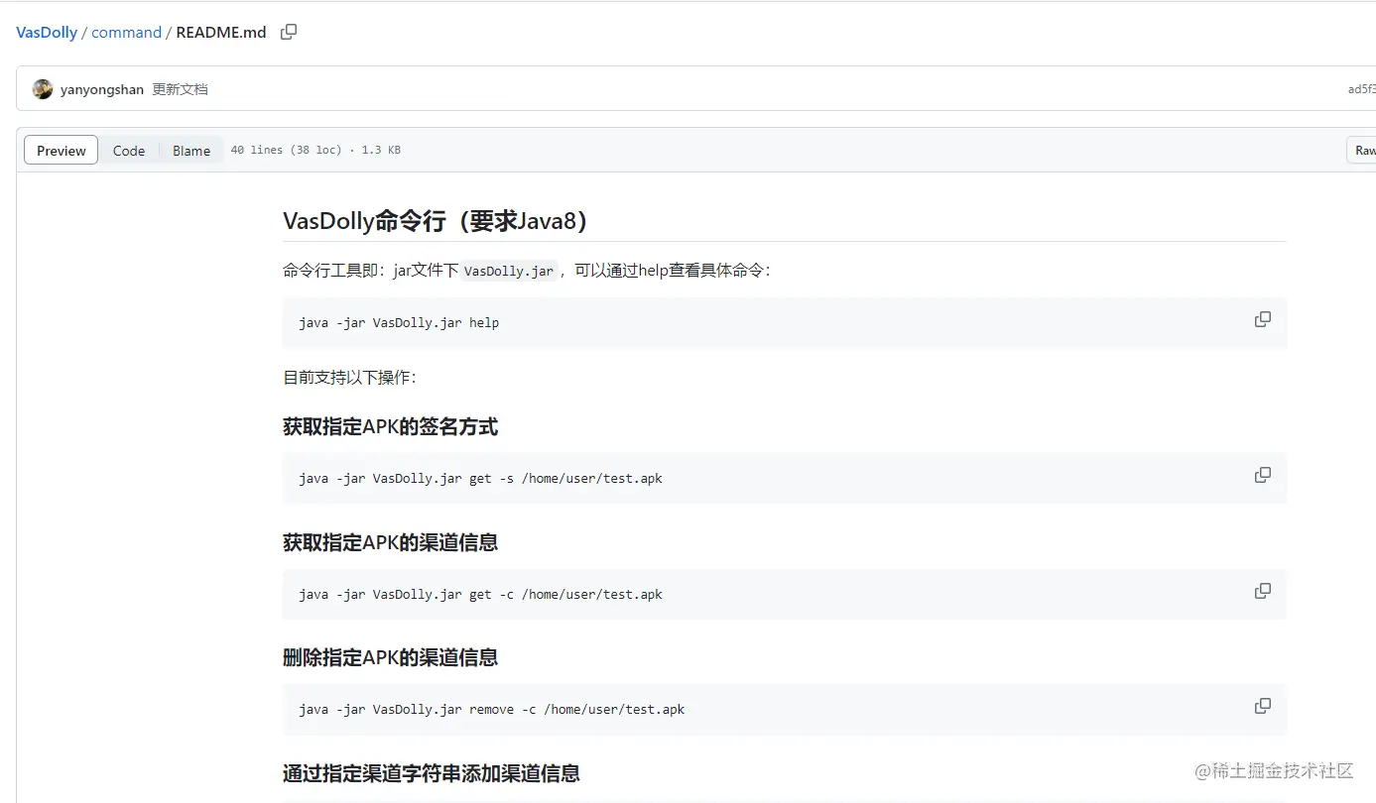Click the 'VasDolly命令行（要求Java8）' heading
1376x803 pixels.
(x=436, y=220)
